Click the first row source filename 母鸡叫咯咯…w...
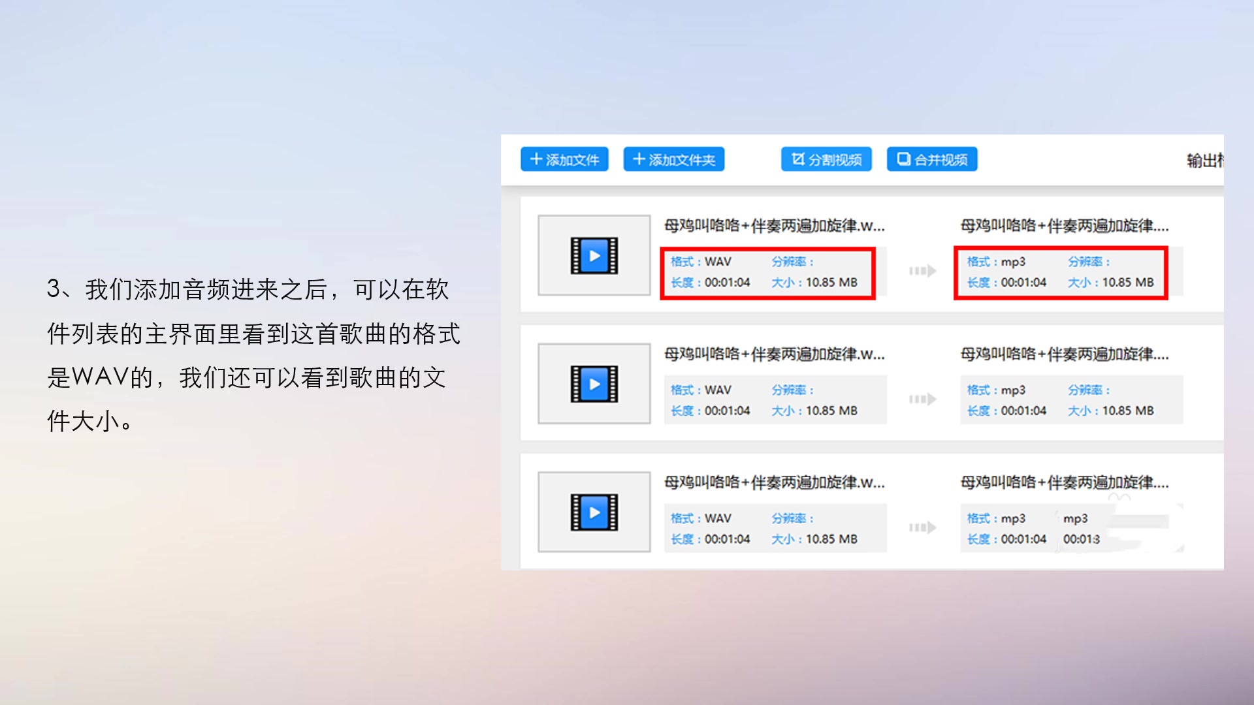 (775, 226)
